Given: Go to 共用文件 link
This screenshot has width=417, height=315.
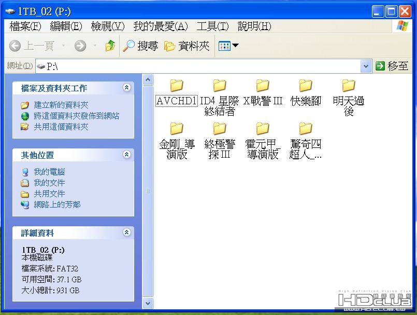Looking at the screenshot, I should (49, 194).
